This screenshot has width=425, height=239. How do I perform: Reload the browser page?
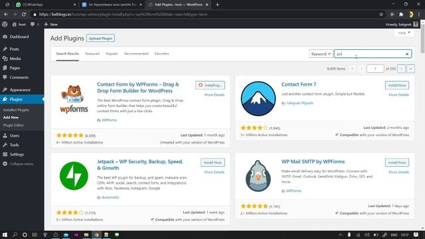point(24,15)
